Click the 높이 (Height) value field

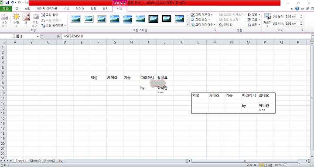(292, 17)
